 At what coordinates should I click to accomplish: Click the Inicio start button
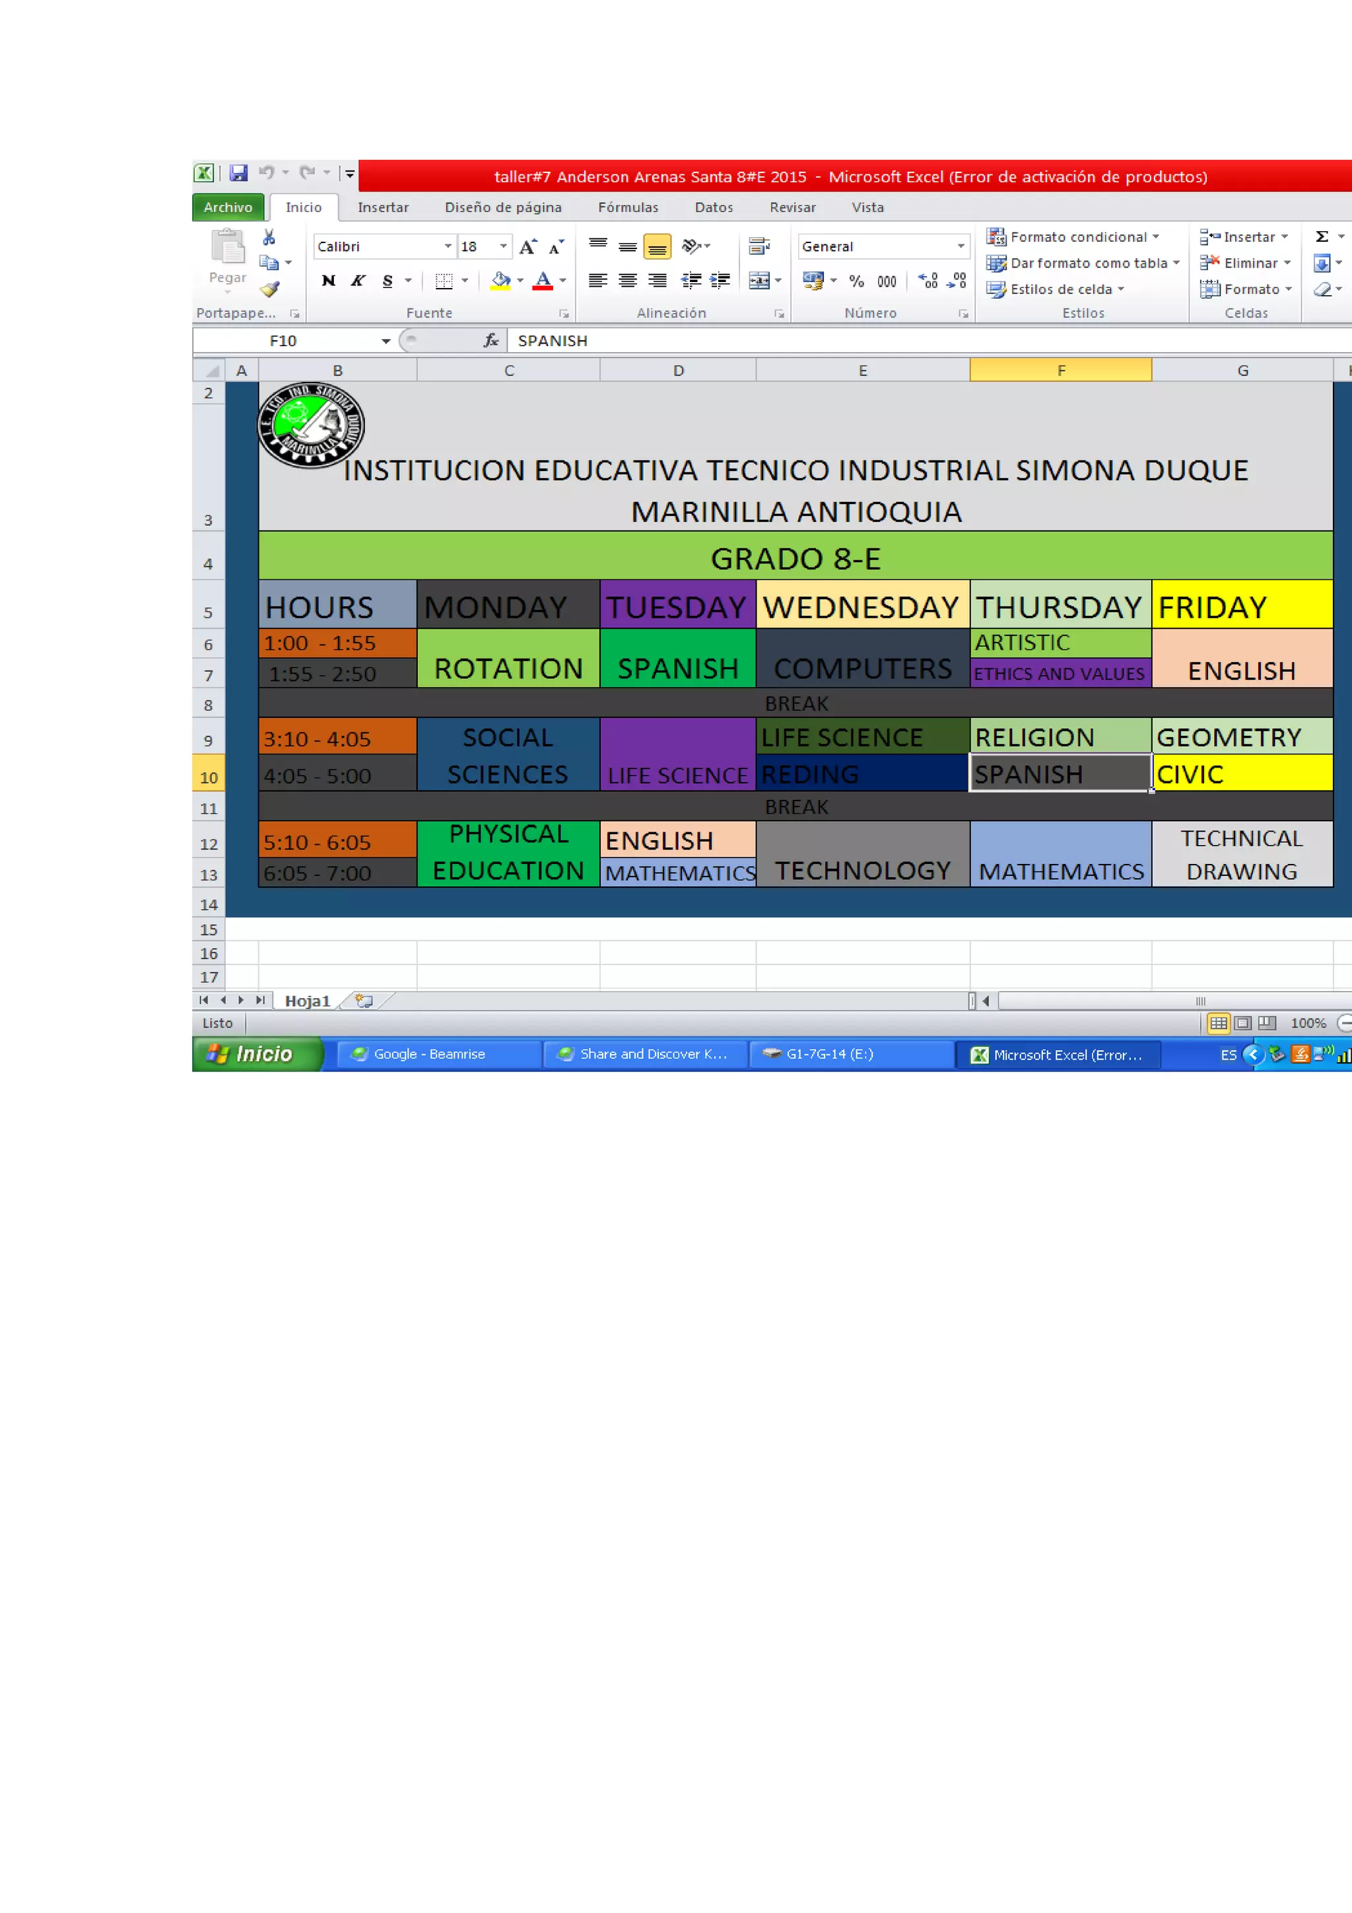pyautogui.click(x=255, y=1054)
